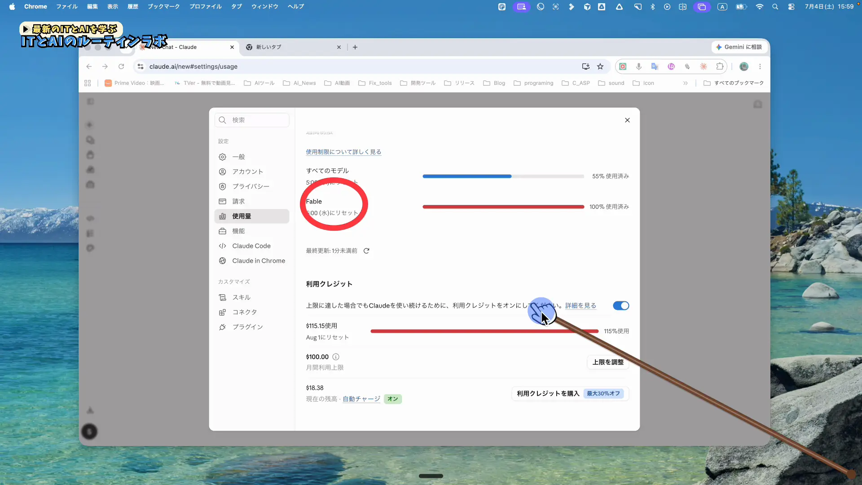The width and height of the screenshot is (862, 485).
Task: Click 利用クレジットを購入 button
Action: 570,393
